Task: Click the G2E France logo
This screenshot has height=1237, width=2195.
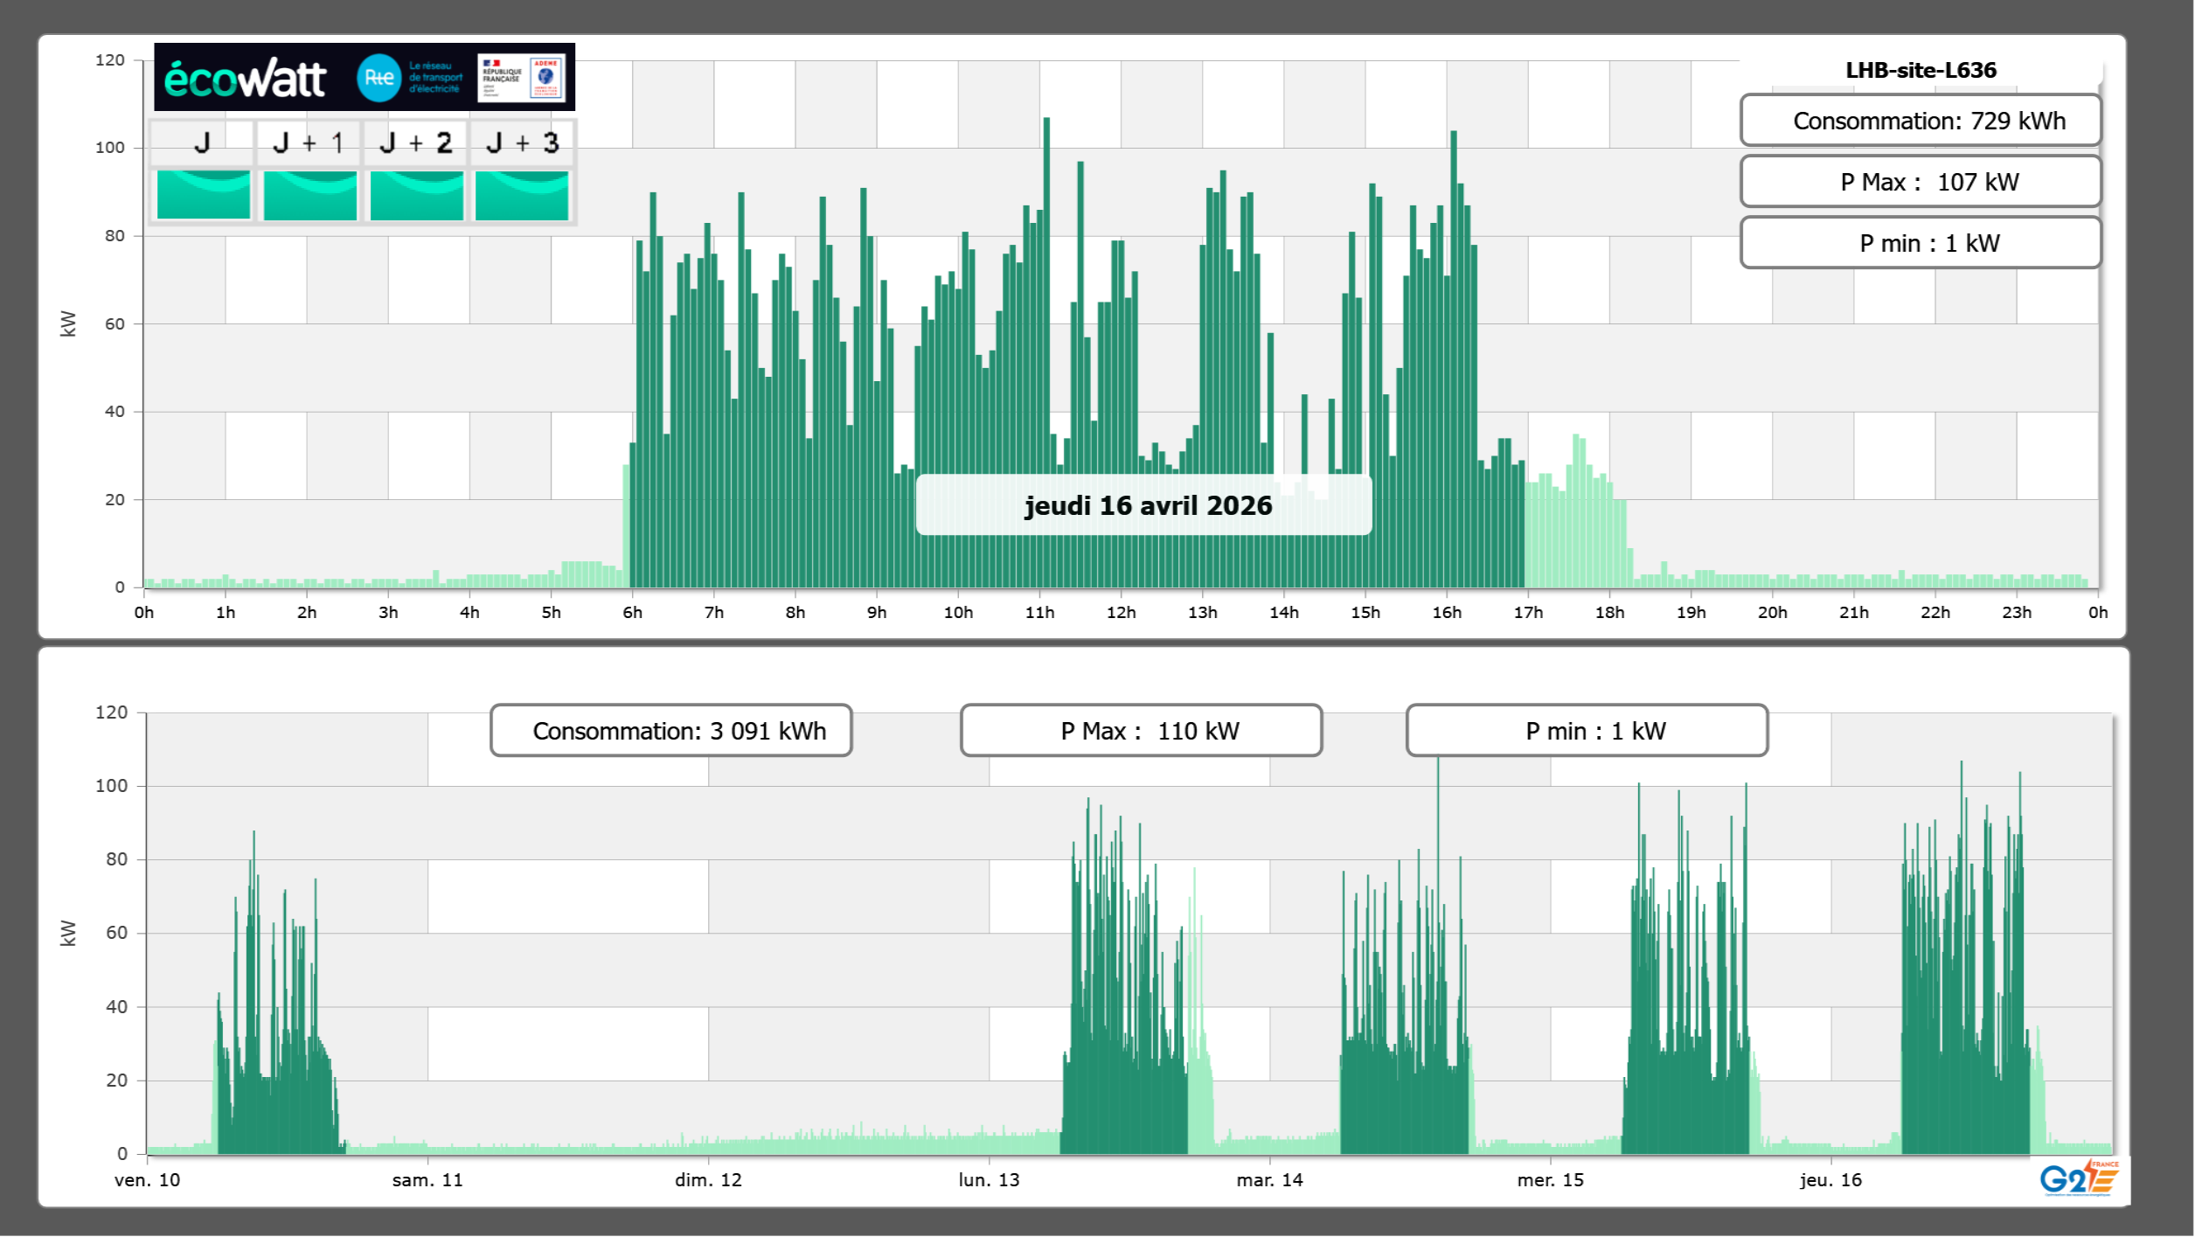Action: click(2078, 1178)
